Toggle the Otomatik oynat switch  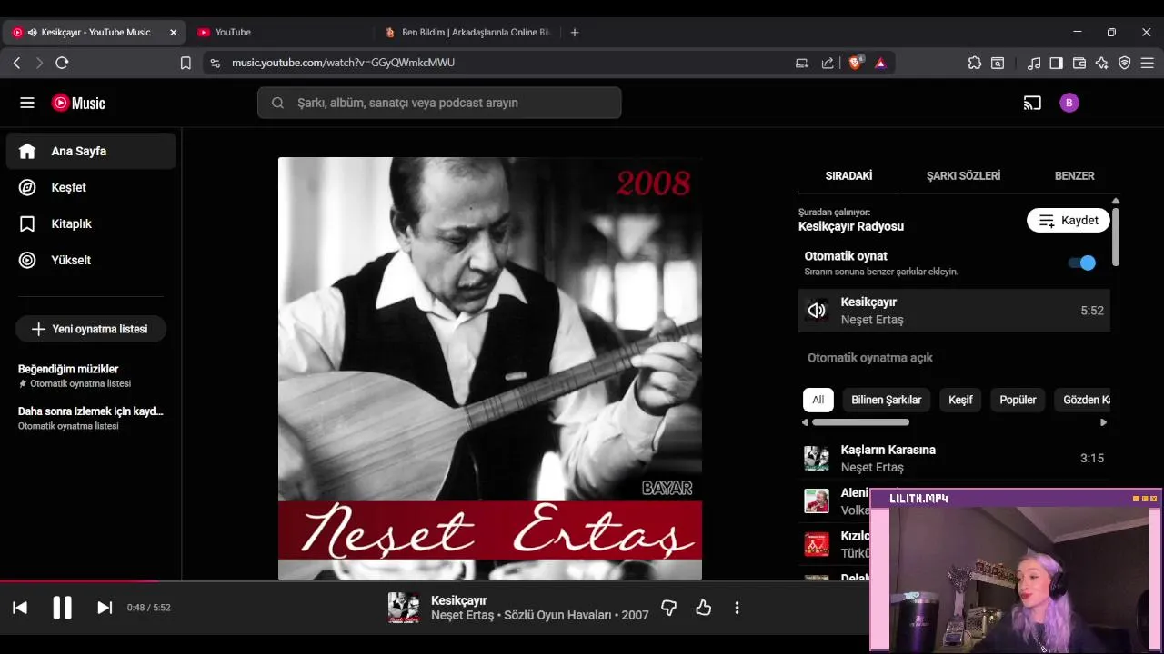1082,263
